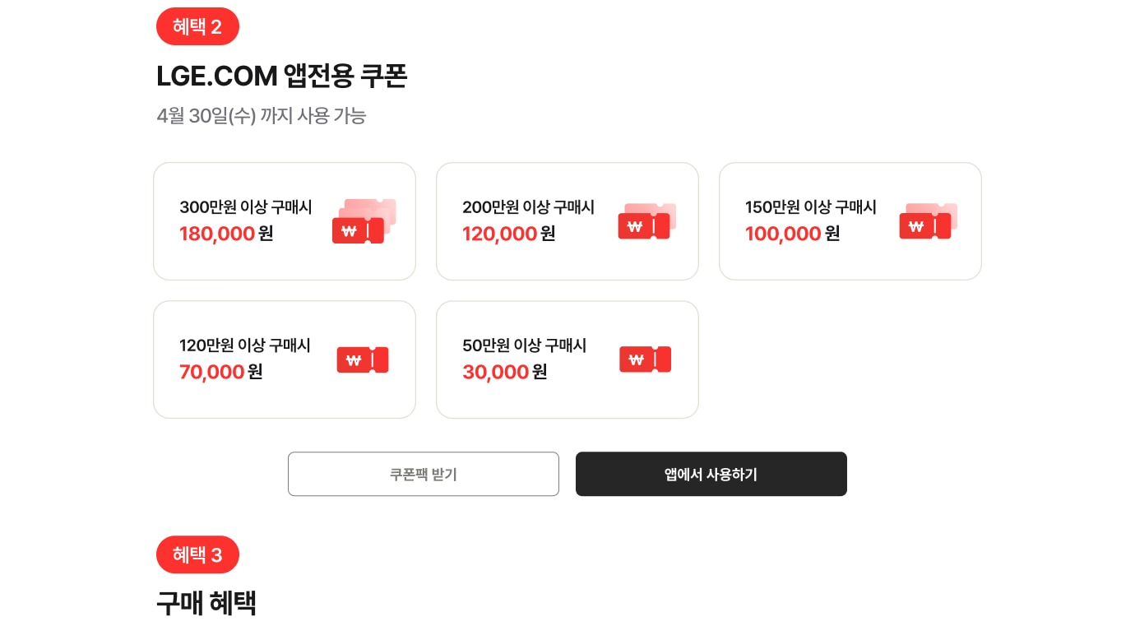This screenshot has height=626, width=1135.
Task: Click the 120,000 원 coupon amount
Action: click(509, 234)
